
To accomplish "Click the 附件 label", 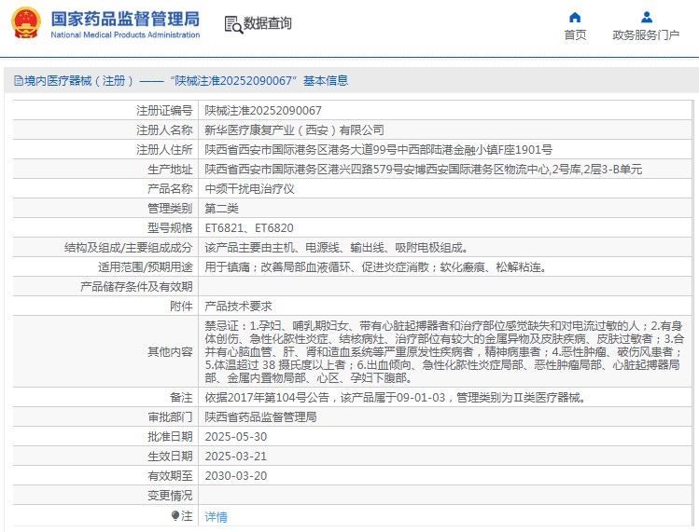I will [x=181, y=307].
